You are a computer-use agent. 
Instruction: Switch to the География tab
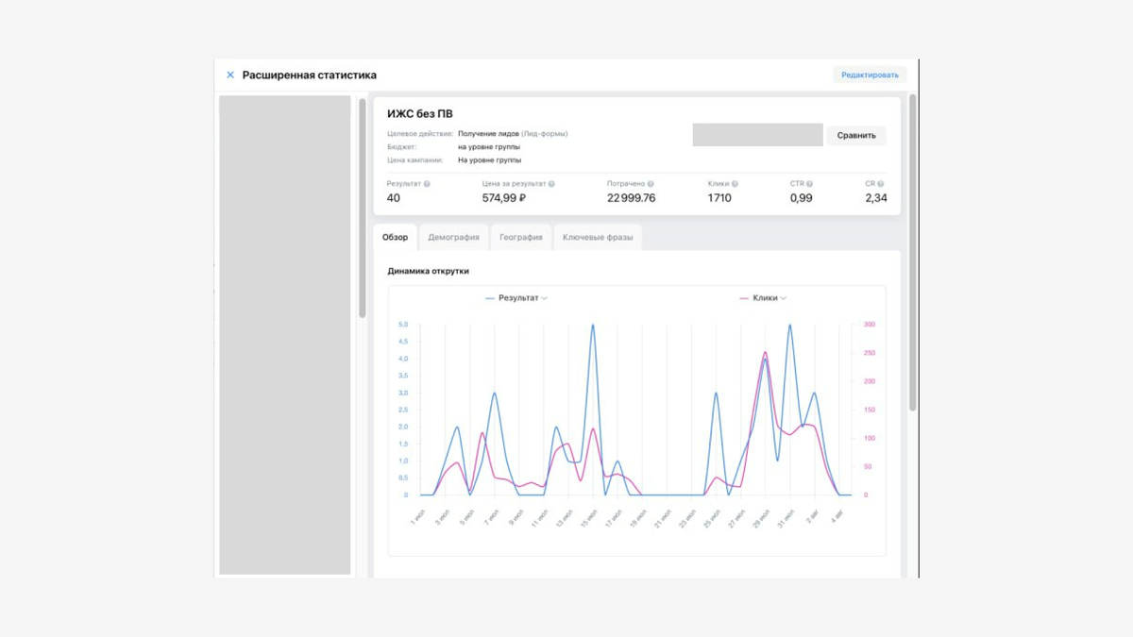521,237
